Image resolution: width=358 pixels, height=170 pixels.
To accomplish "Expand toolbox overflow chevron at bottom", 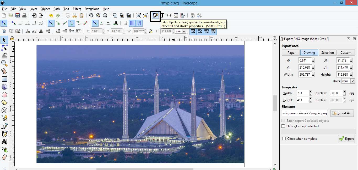I will pyautogui.click(x=4, y=169).
